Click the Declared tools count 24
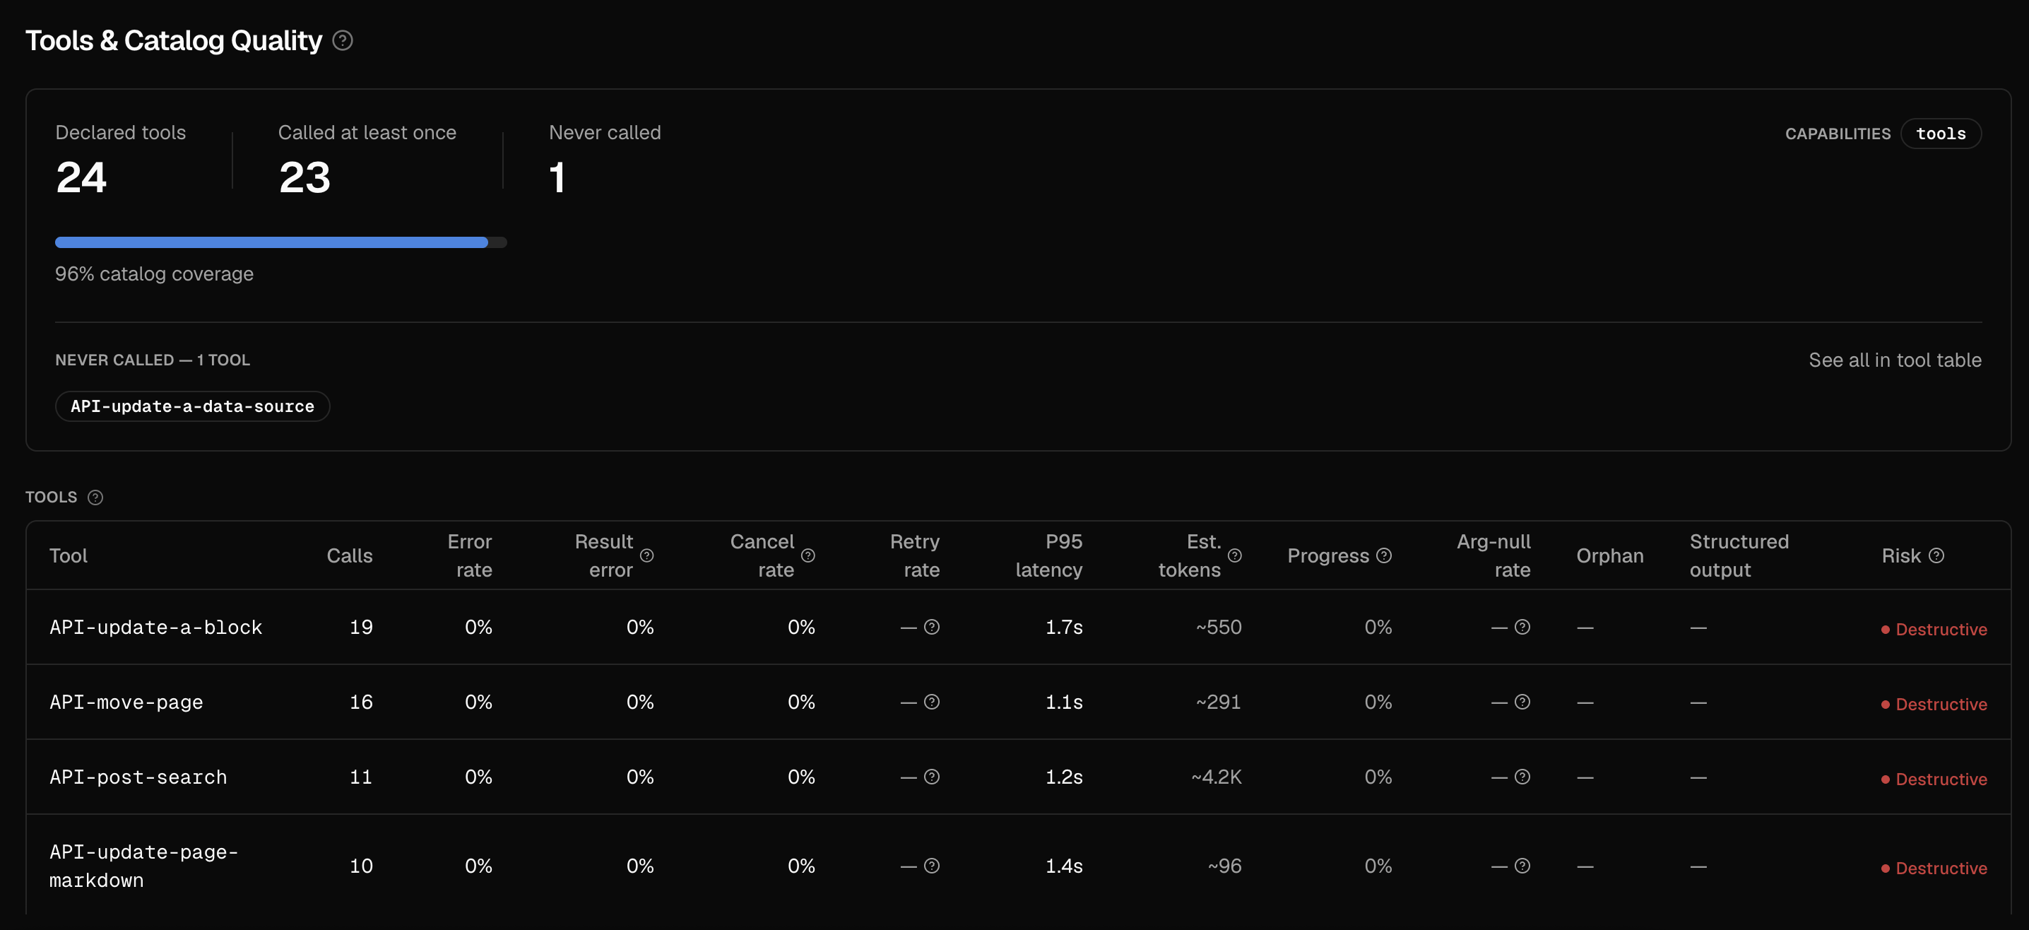 [81, 177]
